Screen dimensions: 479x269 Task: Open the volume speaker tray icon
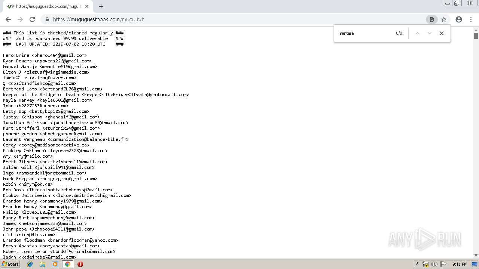434,264
